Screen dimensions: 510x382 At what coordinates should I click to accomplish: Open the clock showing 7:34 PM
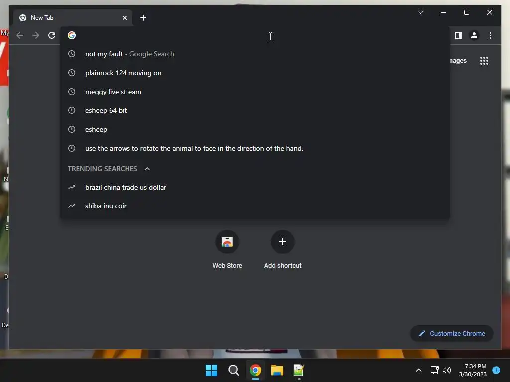coord(473,370)
